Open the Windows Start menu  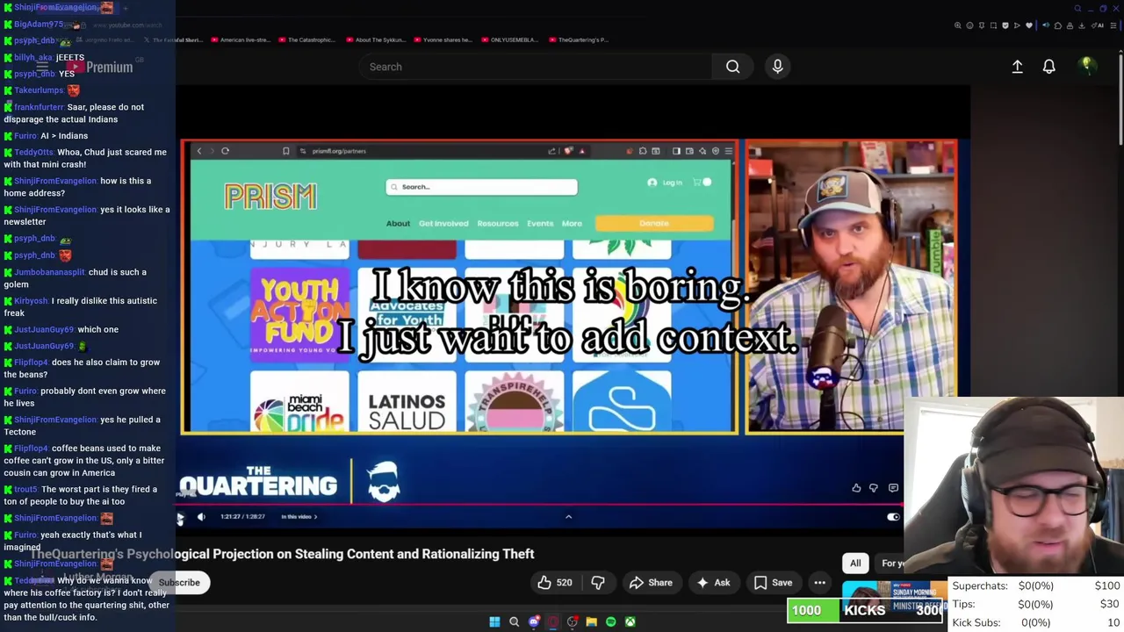coord(494,622)
